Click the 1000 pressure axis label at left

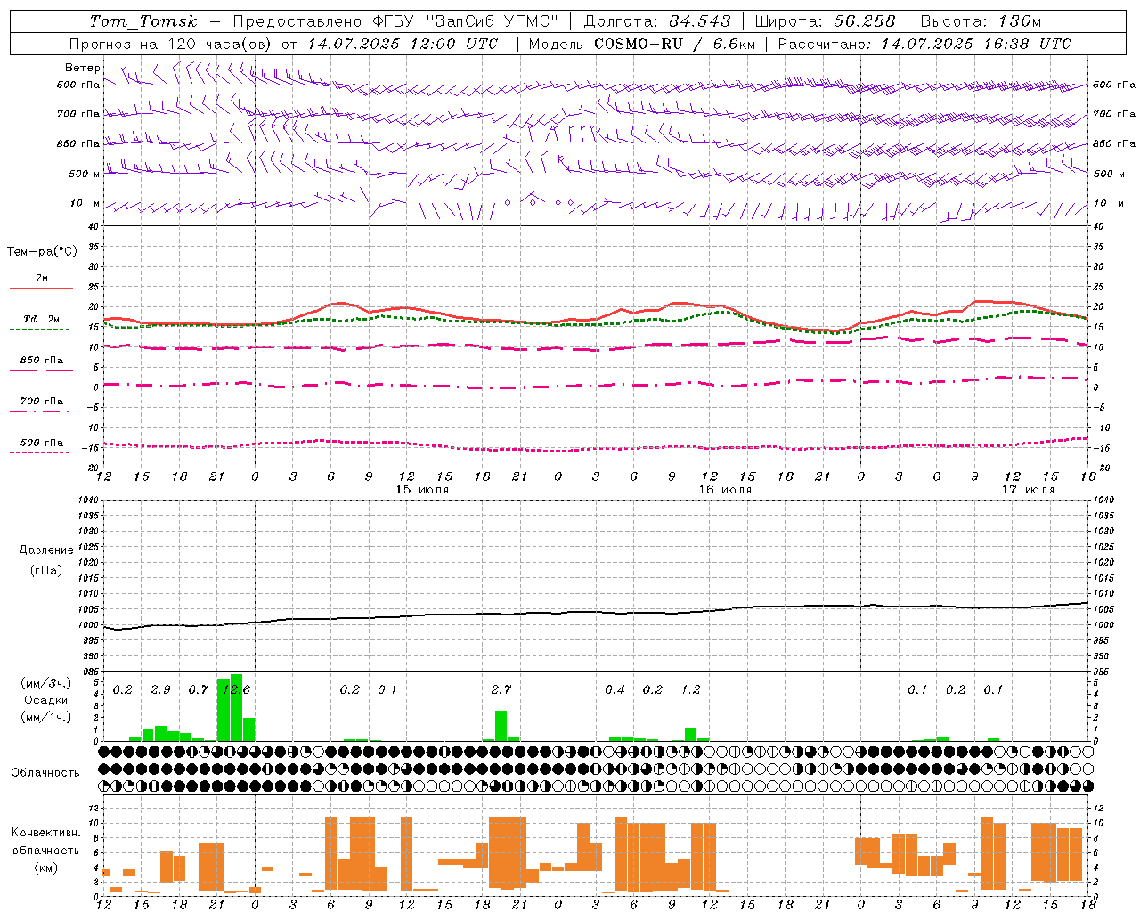coord(86,625)
